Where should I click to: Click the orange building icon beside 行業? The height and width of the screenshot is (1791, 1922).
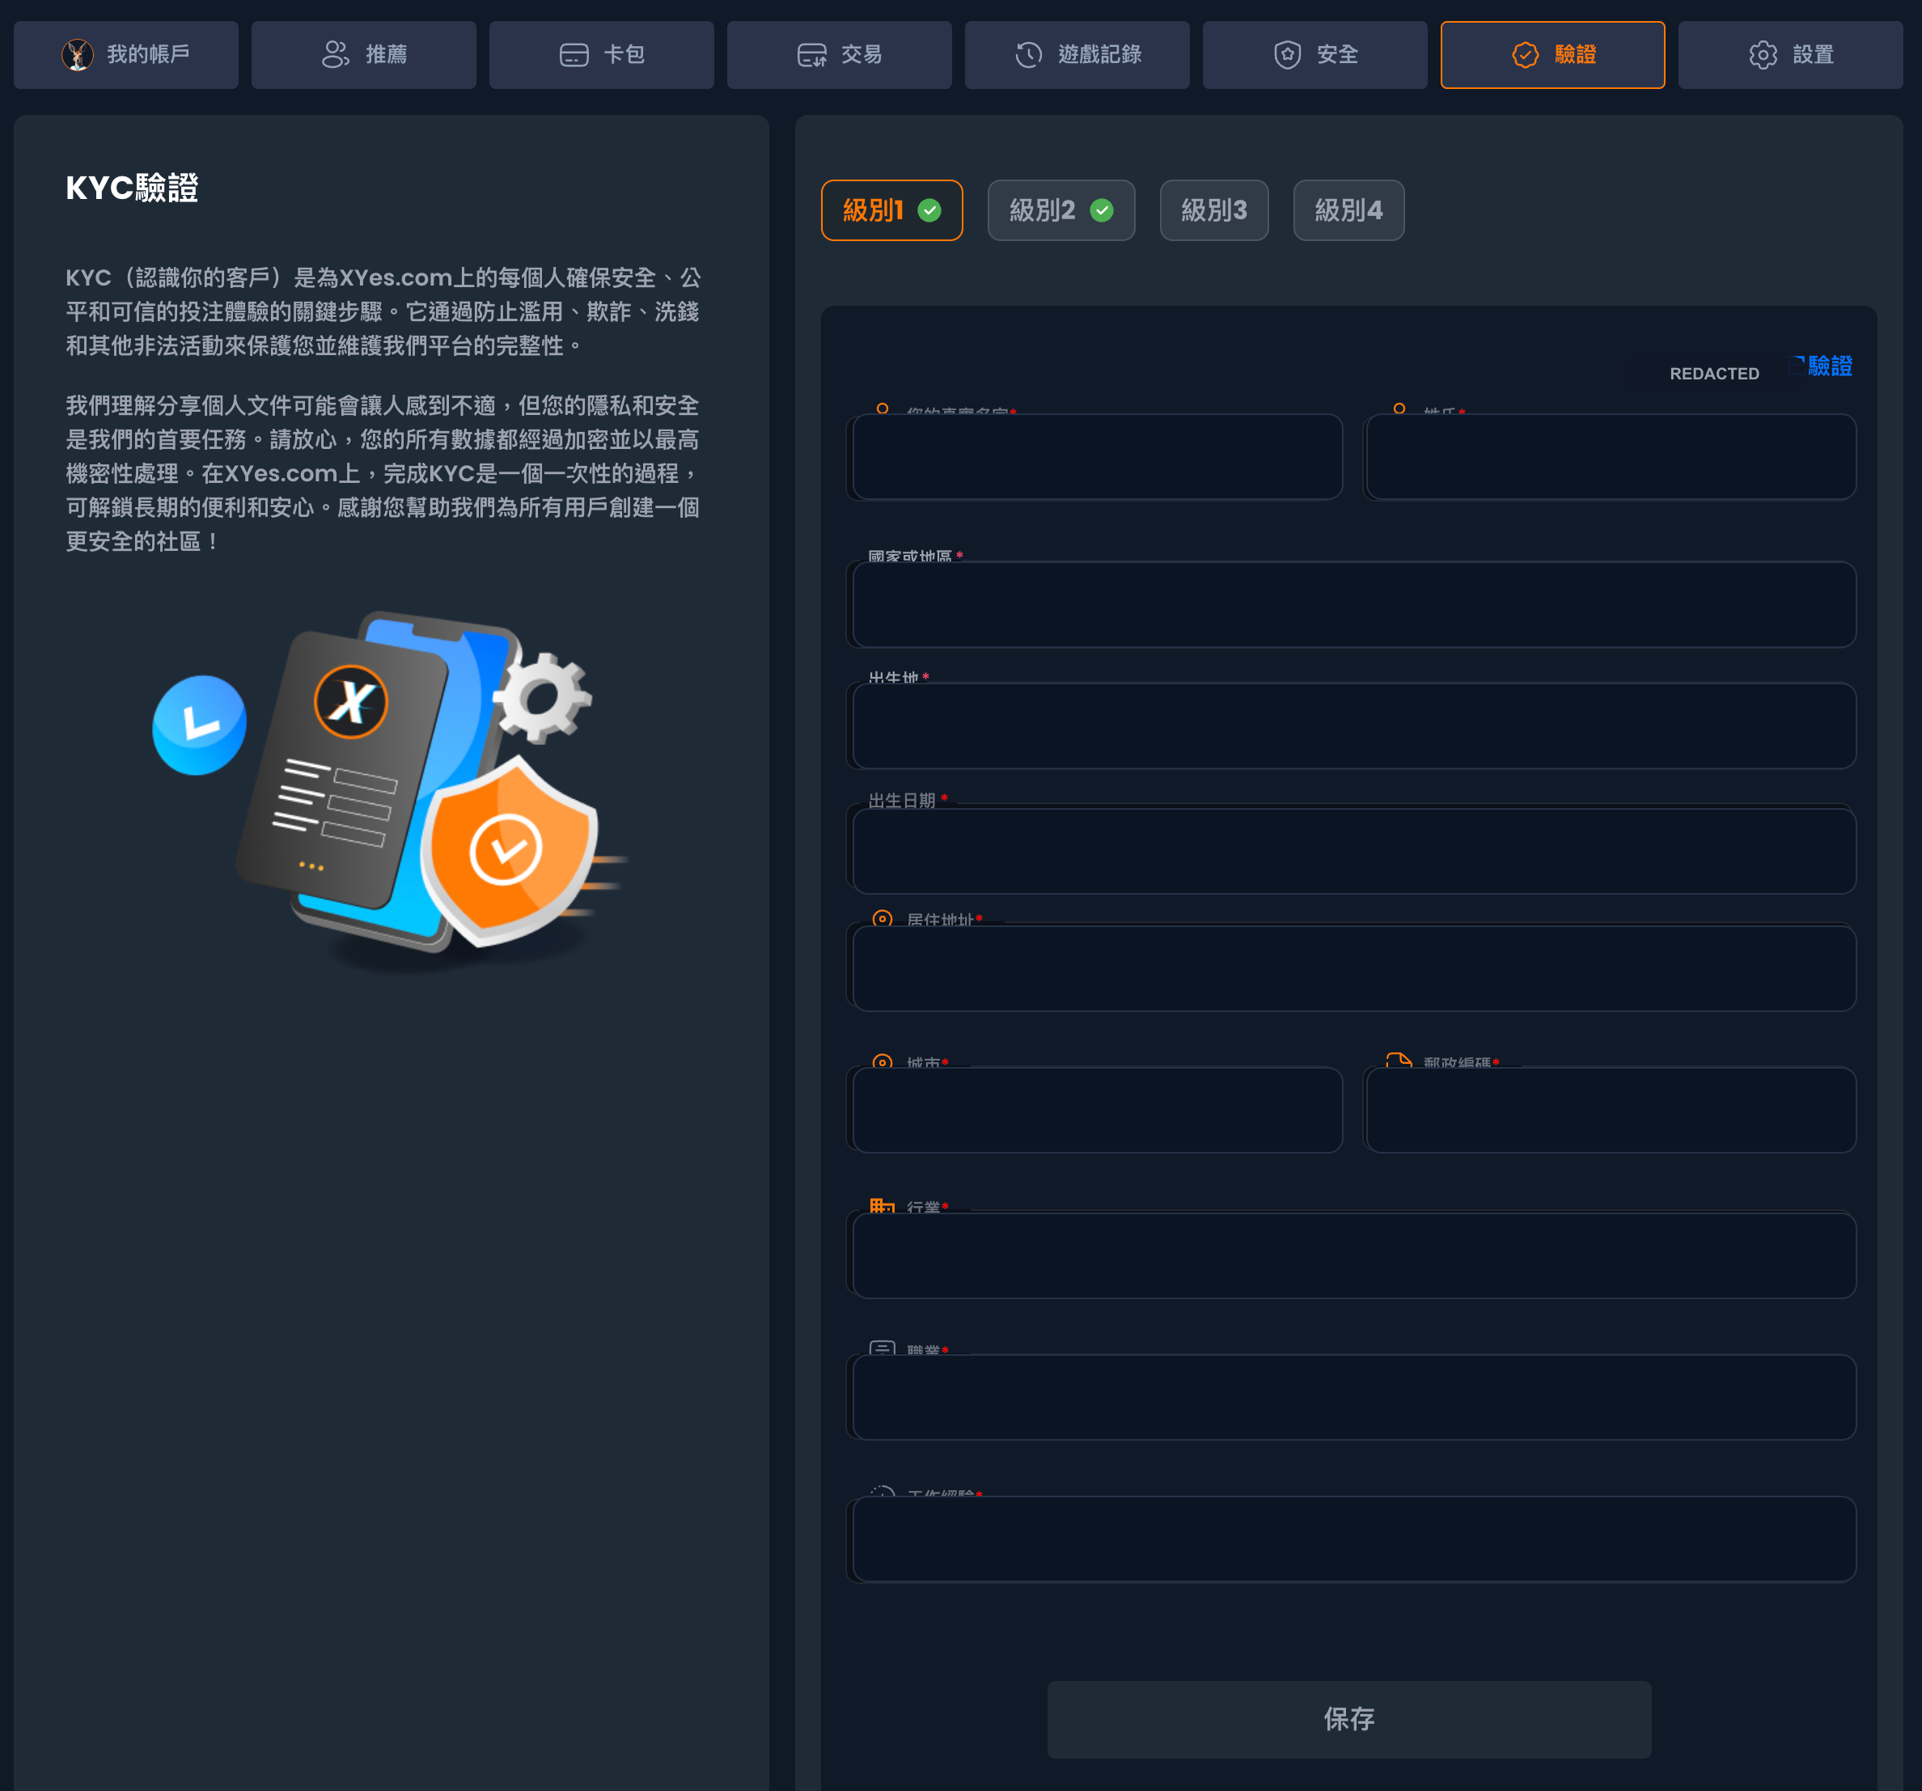coord(882,1206)
